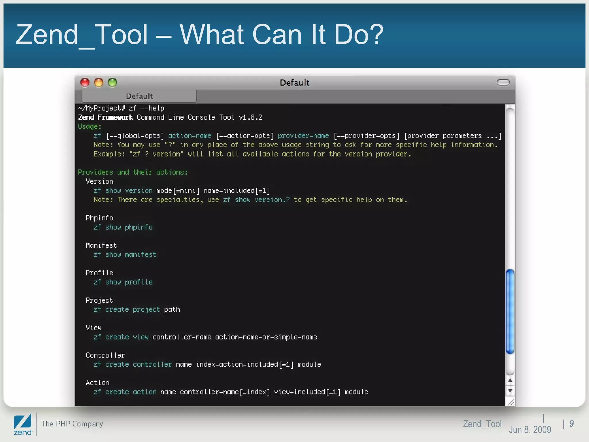The image size is (589, 442).
Task: Click the 'zf show manifest' line
Action: coord(125,255)
